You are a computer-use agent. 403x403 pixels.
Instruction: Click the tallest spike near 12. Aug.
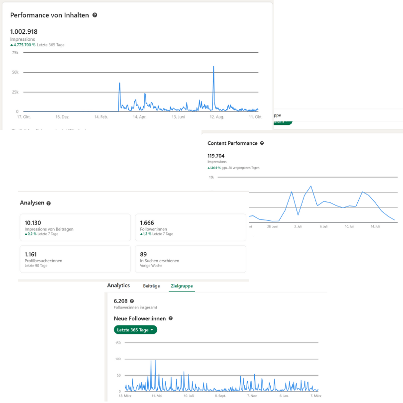click(x=213, y=67)
